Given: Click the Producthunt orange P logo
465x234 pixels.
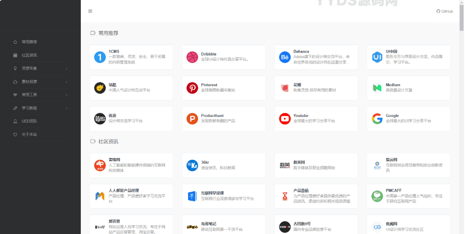Looking at the screenshot, I should coord(192,119).
